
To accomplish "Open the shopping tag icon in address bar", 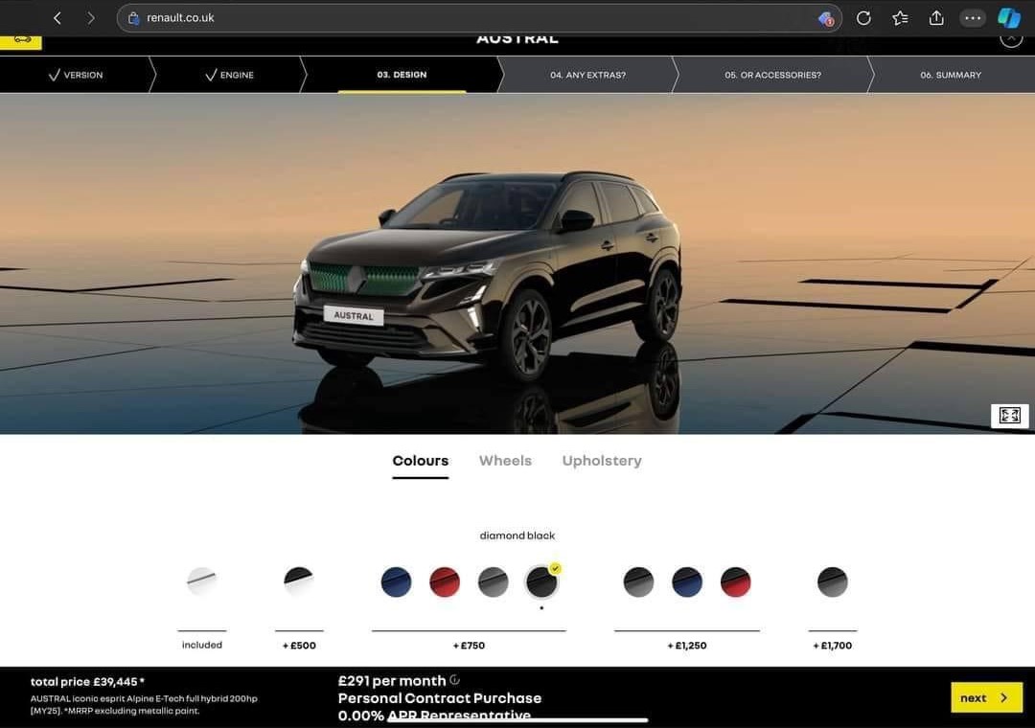I will coord(826,18).
